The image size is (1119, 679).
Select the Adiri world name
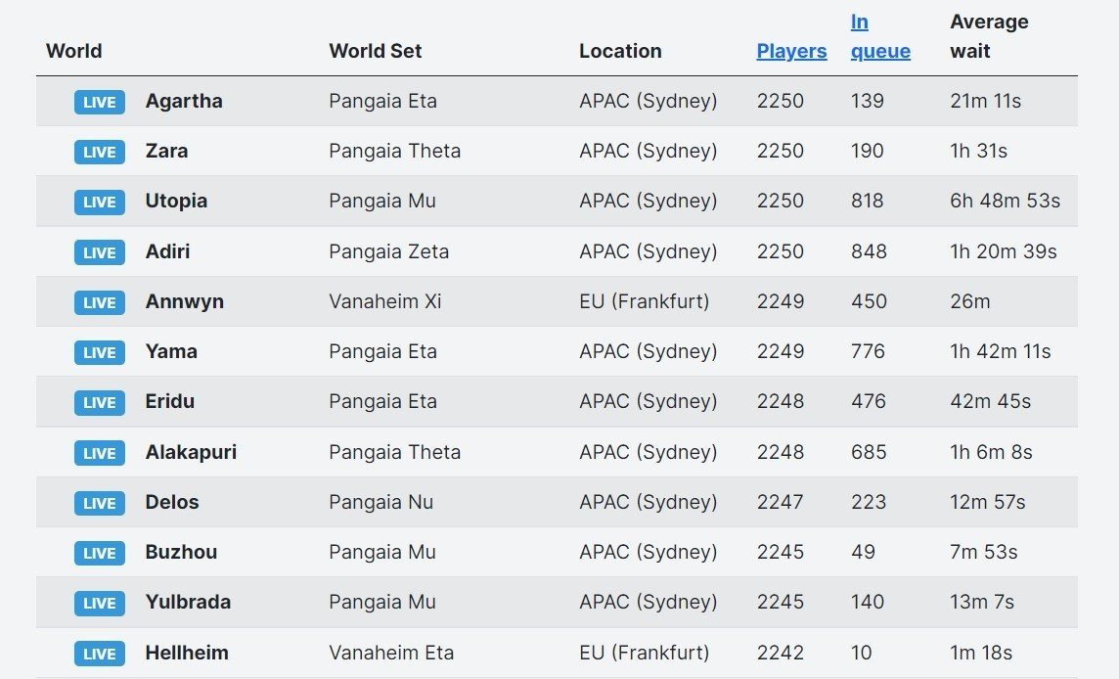tap(167, 251)
